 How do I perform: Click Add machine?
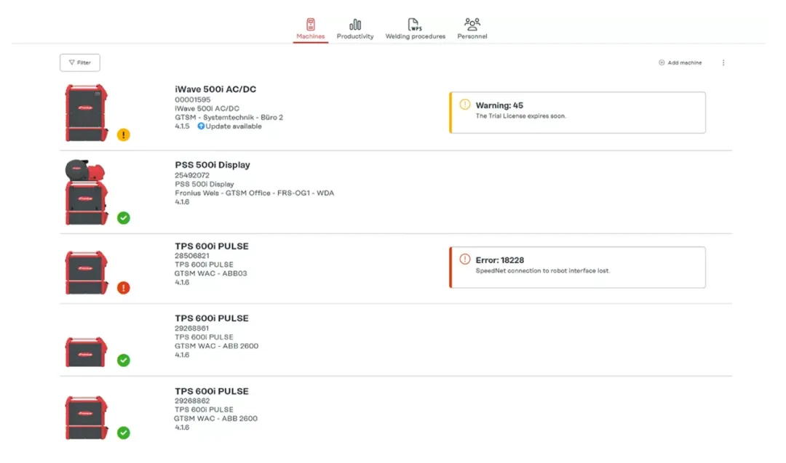[x=680, y=63]
